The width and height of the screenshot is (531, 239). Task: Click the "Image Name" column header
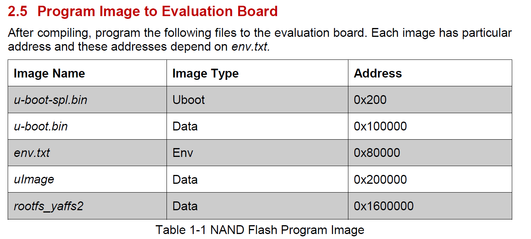[x=49, y=73]
